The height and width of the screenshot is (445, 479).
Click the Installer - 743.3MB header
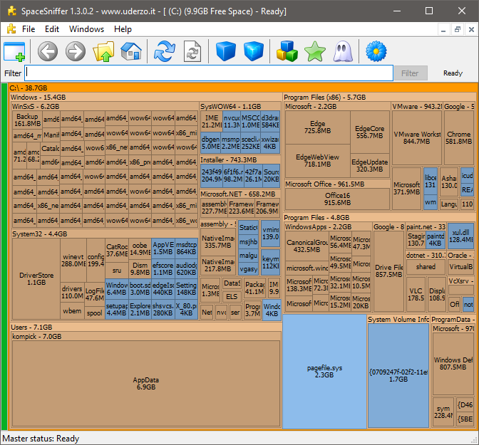(x=239, y=160)
